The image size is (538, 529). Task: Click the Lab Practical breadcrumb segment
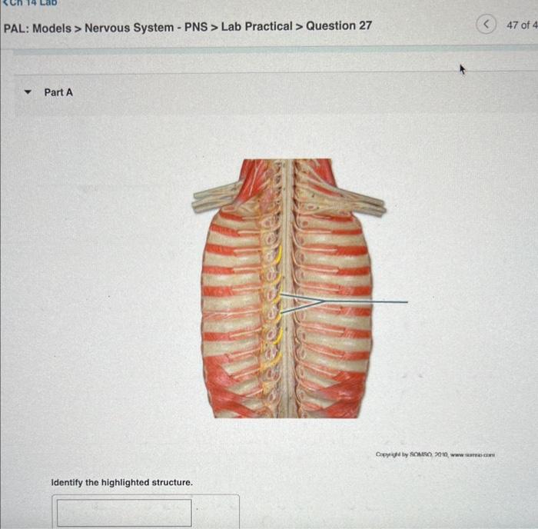[x=257, y=26]
